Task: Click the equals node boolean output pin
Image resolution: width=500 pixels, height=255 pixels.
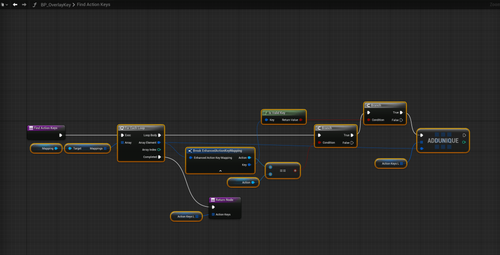Action: (x=295, y=171)
